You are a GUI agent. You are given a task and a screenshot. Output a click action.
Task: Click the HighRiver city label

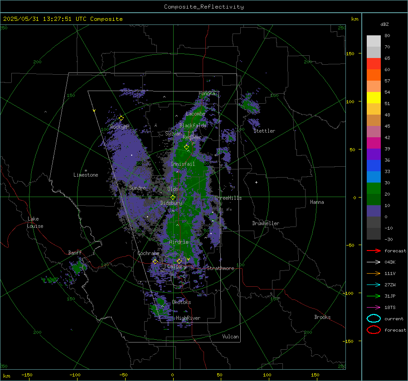click(188, 318)
